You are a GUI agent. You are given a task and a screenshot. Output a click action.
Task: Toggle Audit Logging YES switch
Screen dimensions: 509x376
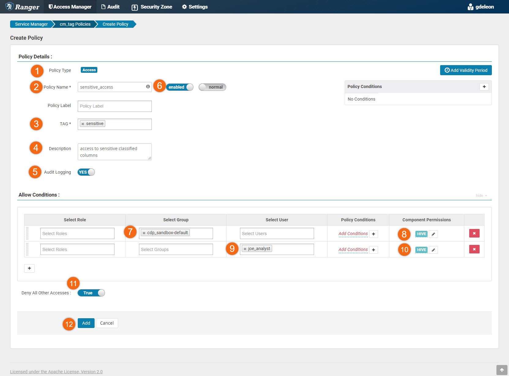(86, 172)
